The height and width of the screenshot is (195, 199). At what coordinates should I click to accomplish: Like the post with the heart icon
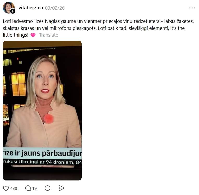(6, 188)
